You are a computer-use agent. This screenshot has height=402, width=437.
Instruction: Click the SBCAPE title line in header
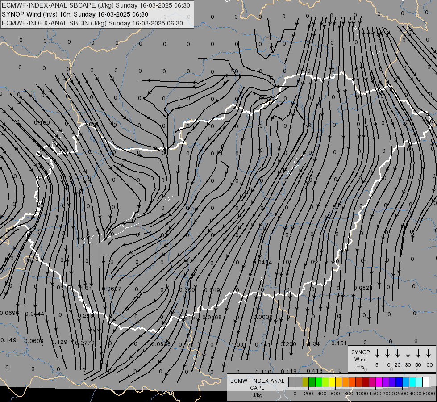click(96, 5)
